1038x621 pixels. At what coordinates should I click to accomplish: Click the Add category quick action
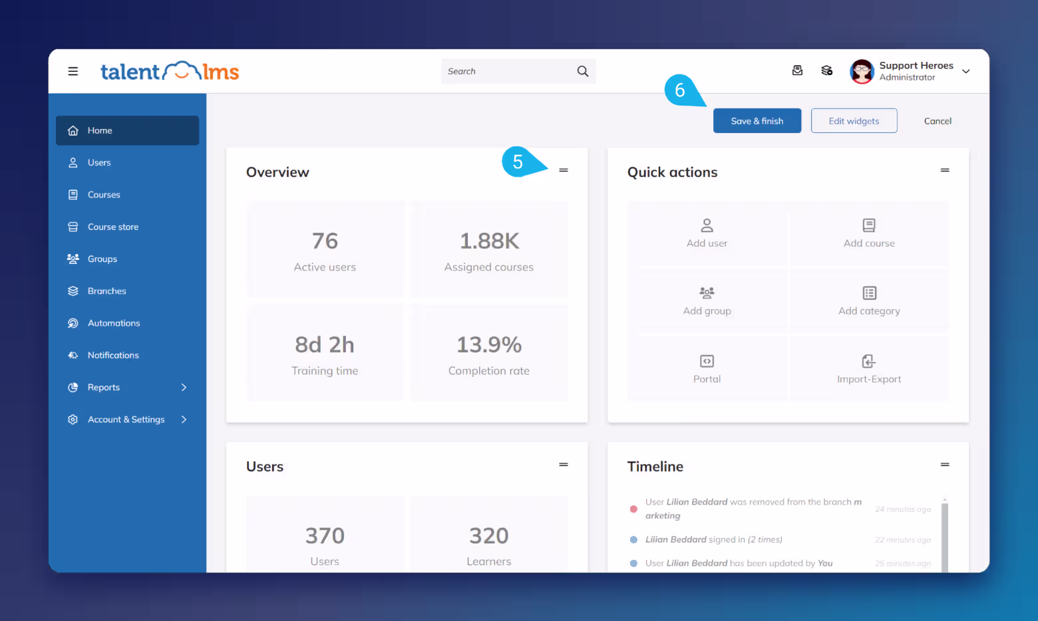click(x=869, y=301)
